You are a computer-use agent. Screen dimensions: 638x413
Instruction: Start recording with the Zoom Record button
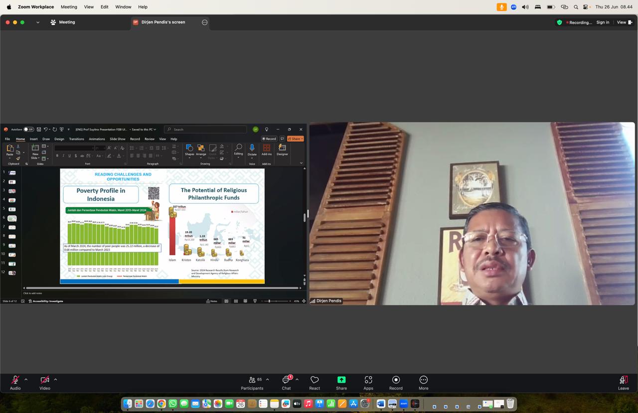(x=396, y=383)
